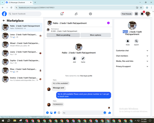This screenshot has width=154, height=123.
Task: Open the Windows Start menu
Action: (x=3, y=121)
